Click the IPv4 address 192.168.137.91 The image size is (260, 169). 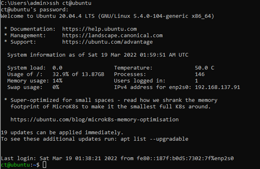click(217, 87)
